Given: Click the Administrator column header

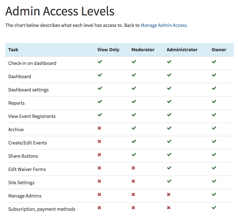Looking at the screenshot, I should tap(182, 49).
